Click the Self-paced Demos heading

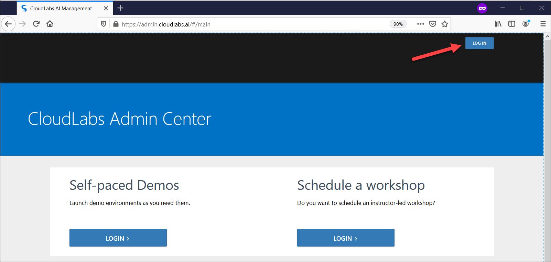(x=124, y=185)
